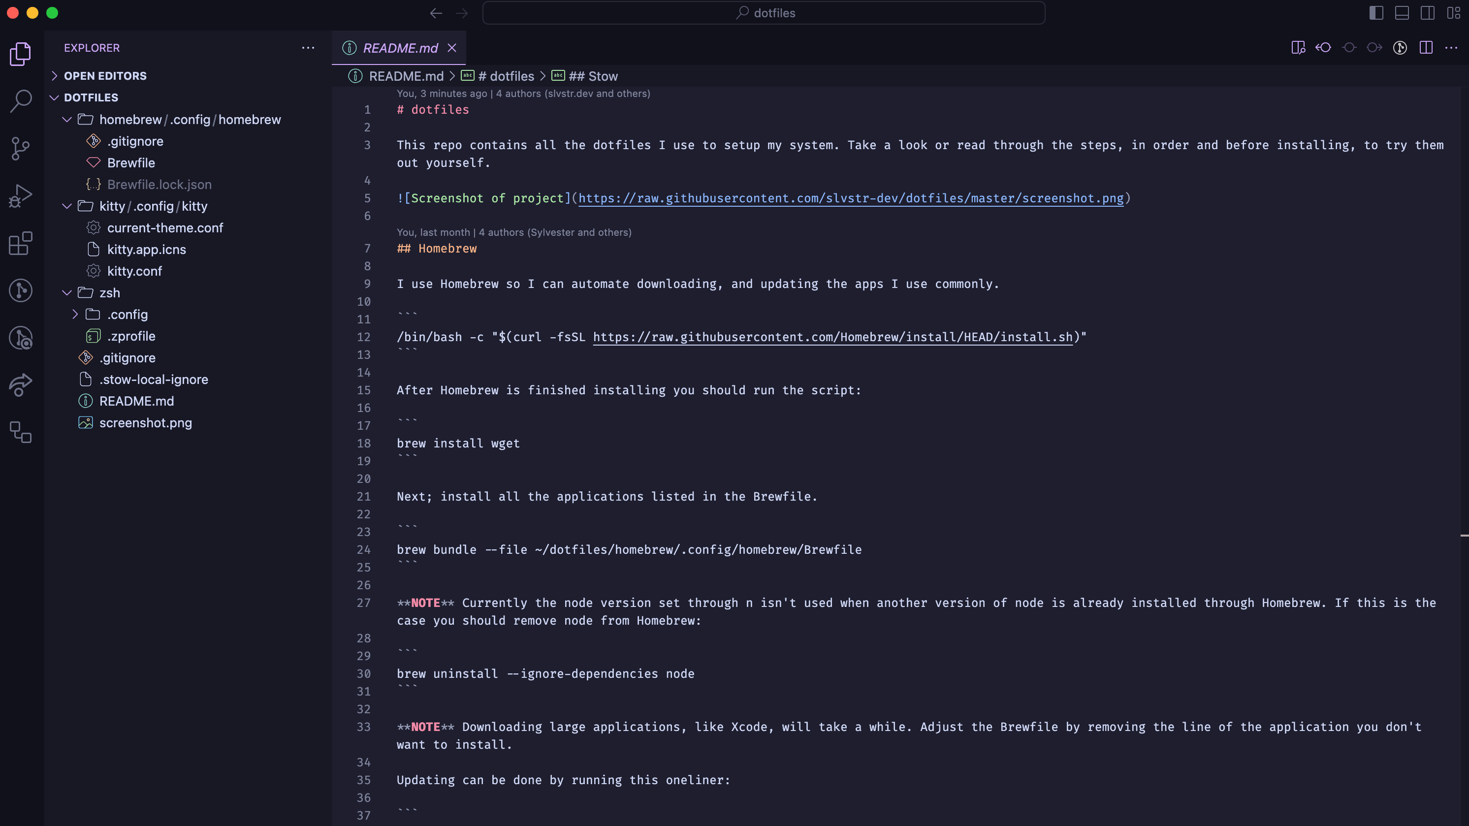Click the bold NOTE on line 27

[x=425, y=603]
